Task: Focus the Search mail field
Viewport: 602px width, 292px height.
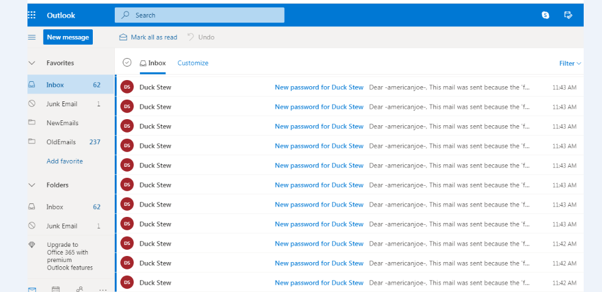Action: (199, 15)
